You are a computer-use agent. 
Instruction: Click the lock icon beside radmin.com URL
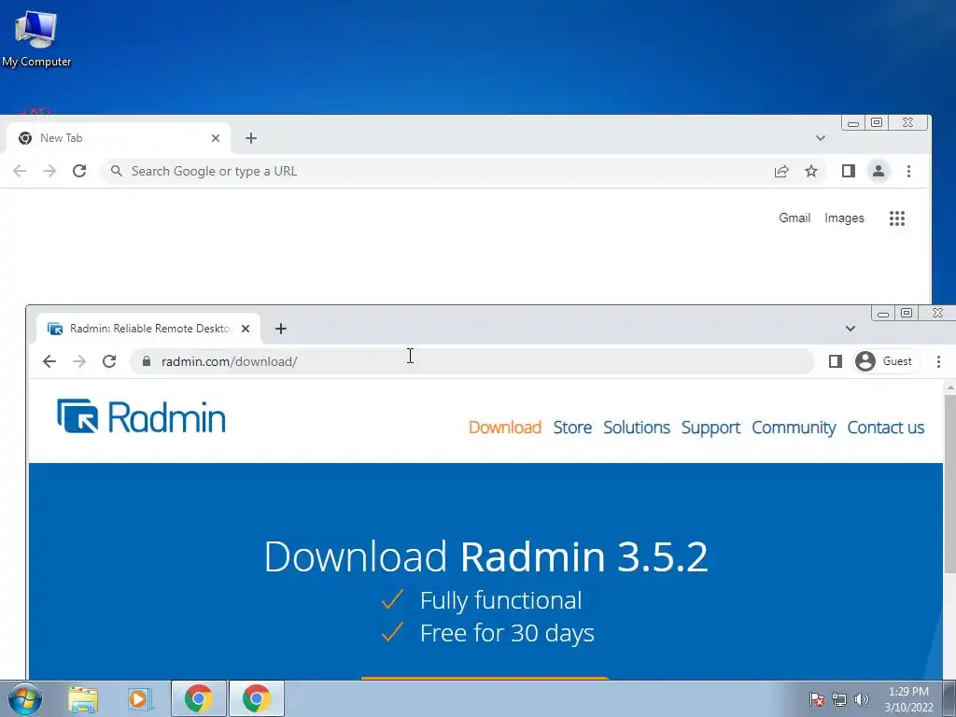[147, 361]
